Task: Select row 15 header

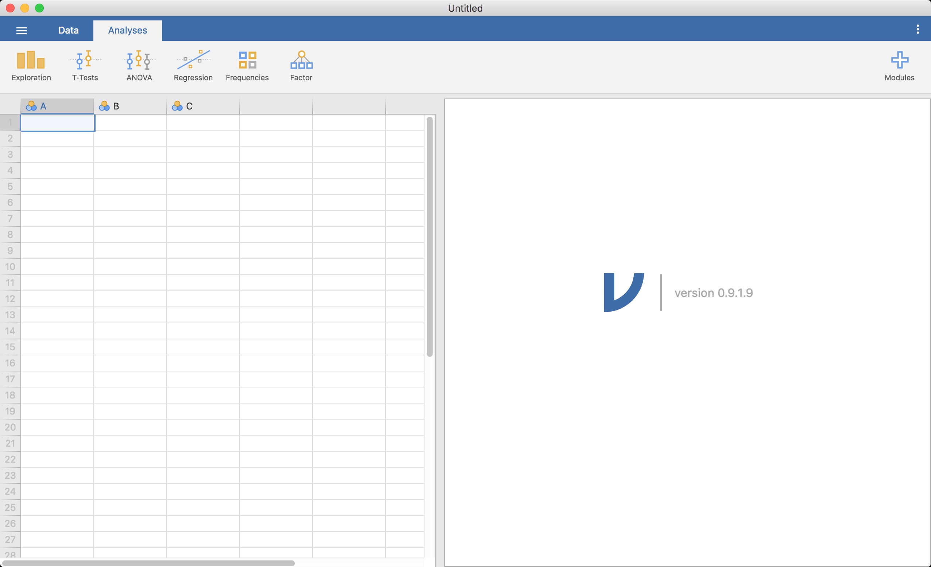Action: (x=10, y=347)
